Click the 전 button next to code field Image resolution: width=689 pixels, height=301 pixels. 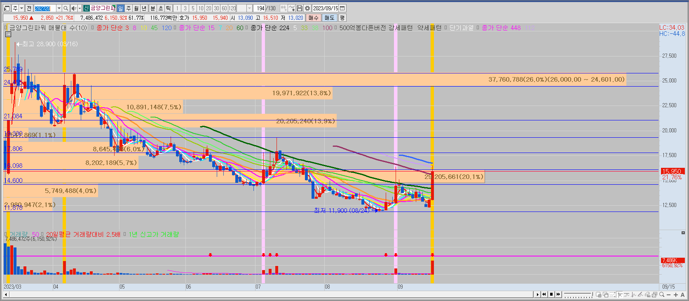click(x=29, y=8)
